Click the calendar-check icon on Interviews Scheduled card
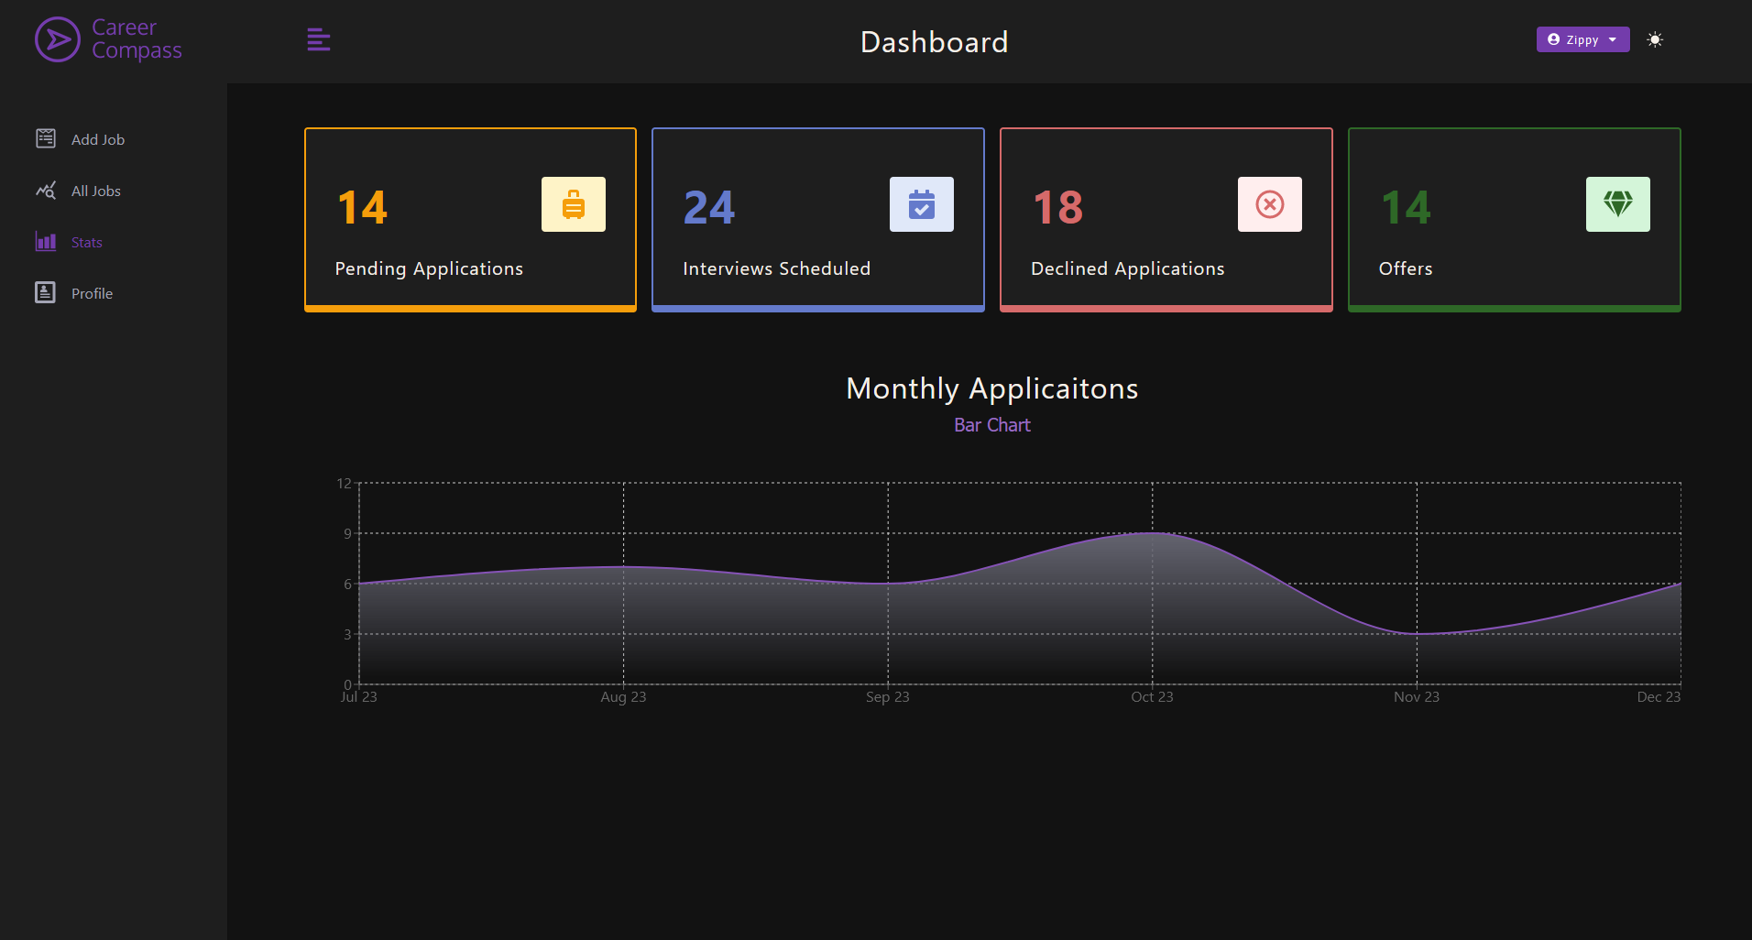The height and width of the screenshot is (940, 1752). coord(922,203)
